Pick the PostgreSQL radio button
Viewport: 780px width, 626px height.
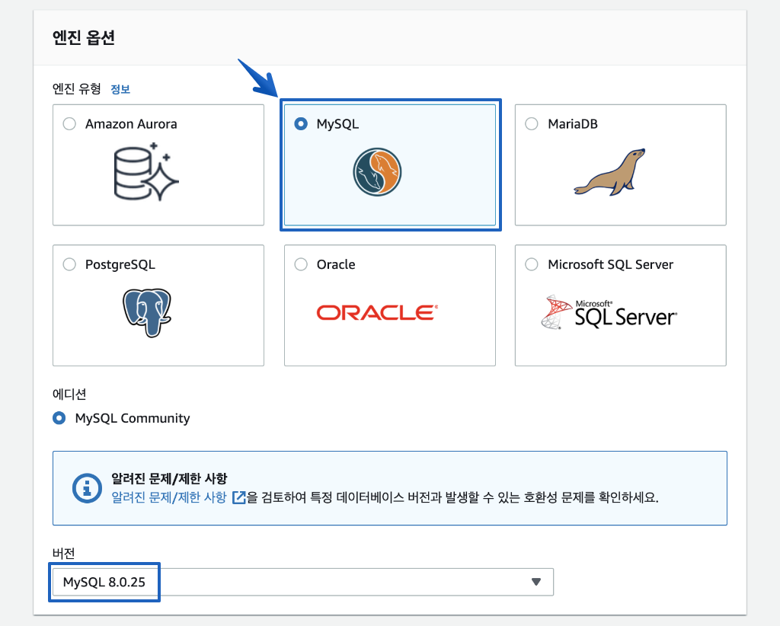(x=69, y=264)
